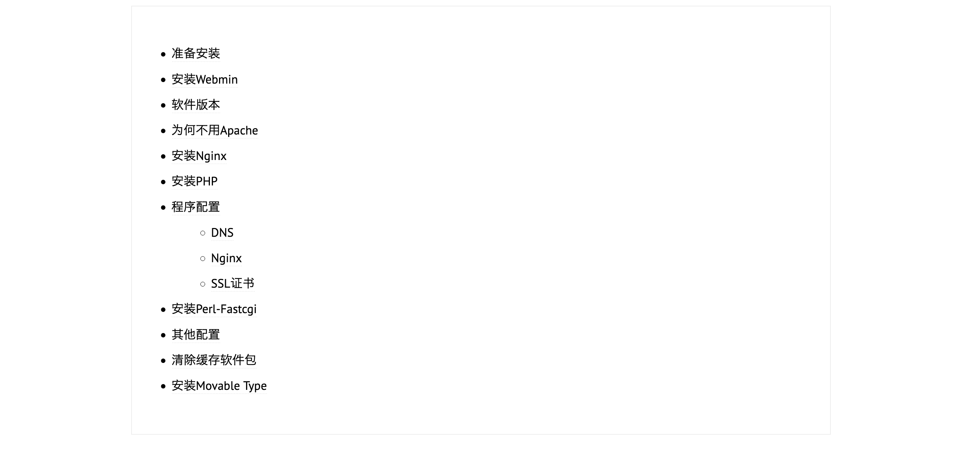Click the DNS sub-item link
Viewport: 962px width, 475px height.
[x=222, y=233]
